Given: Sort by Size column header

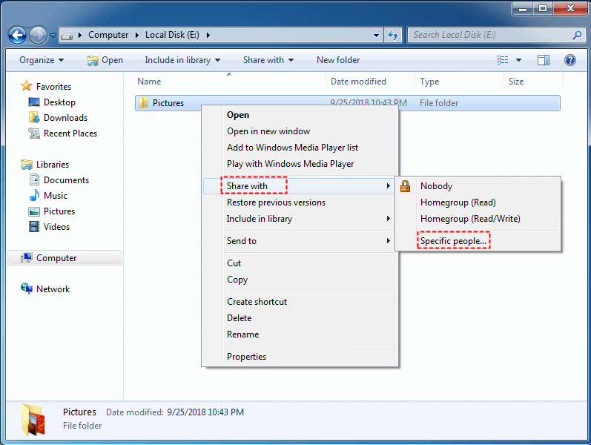Looking at the screenshot, I should coord(516,82).
